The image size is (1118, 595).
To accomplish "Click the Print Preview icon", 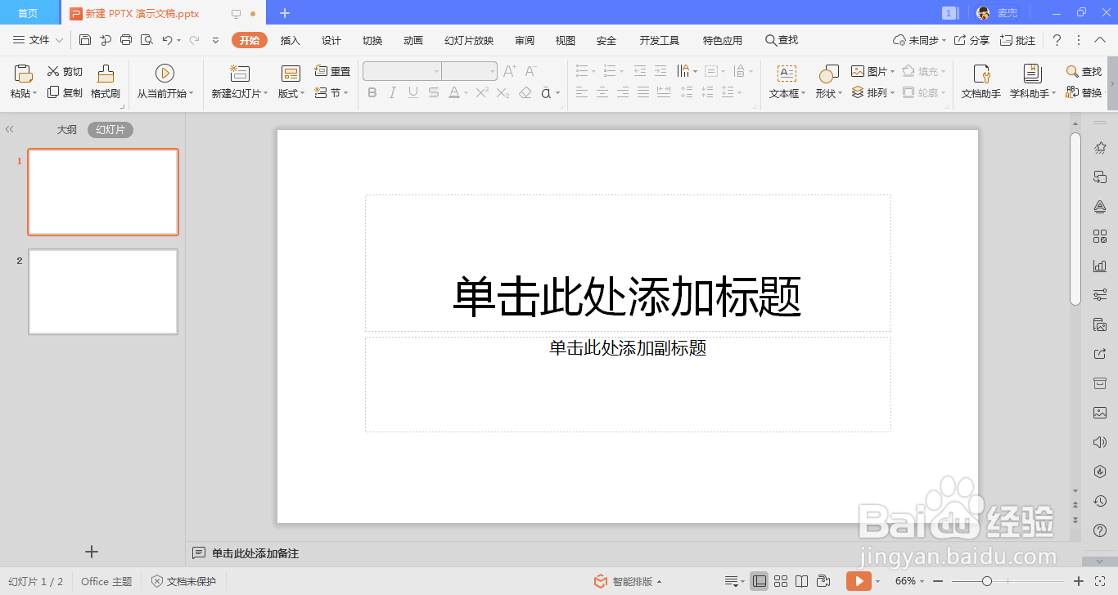I will [x=147, y=40].
